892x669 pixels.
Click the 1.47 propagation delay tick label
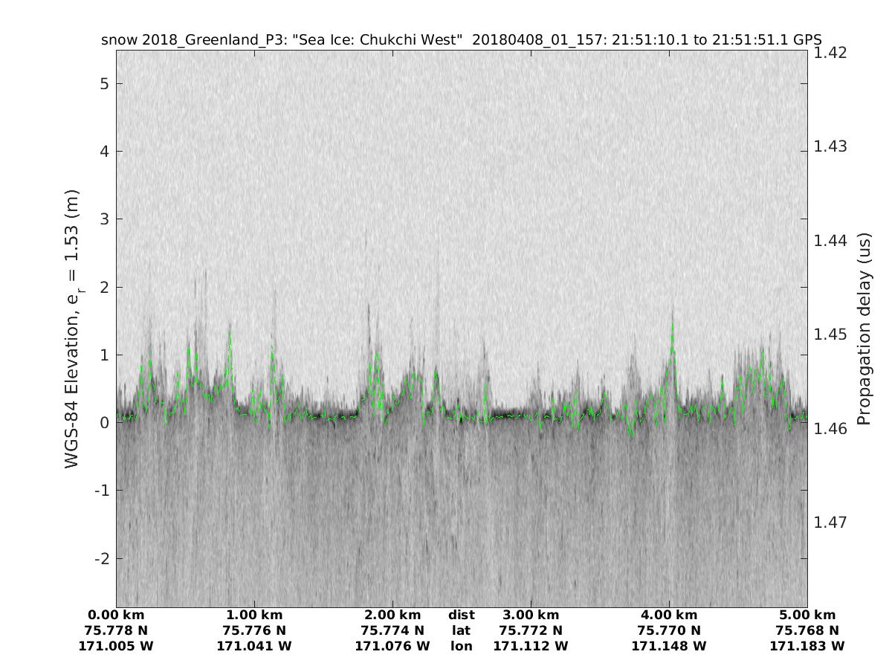[832, 522]
